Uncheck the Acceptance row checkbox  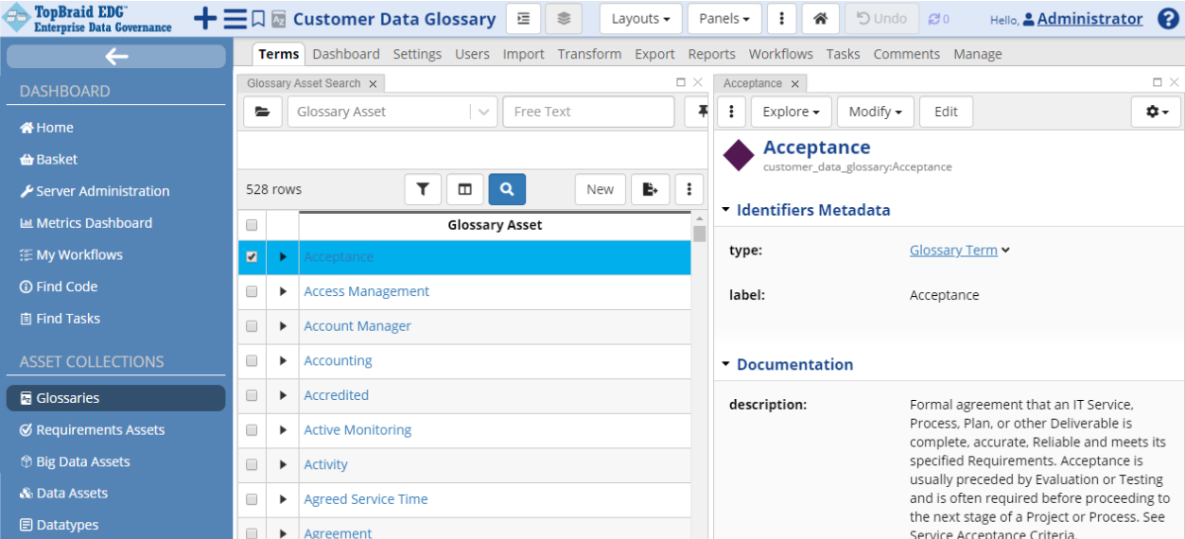pos(252,257)
